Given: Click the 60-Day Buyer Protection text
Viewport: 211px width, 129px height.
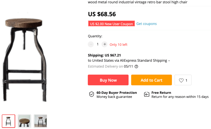Looking at the screenshot, I should (116, 93).
